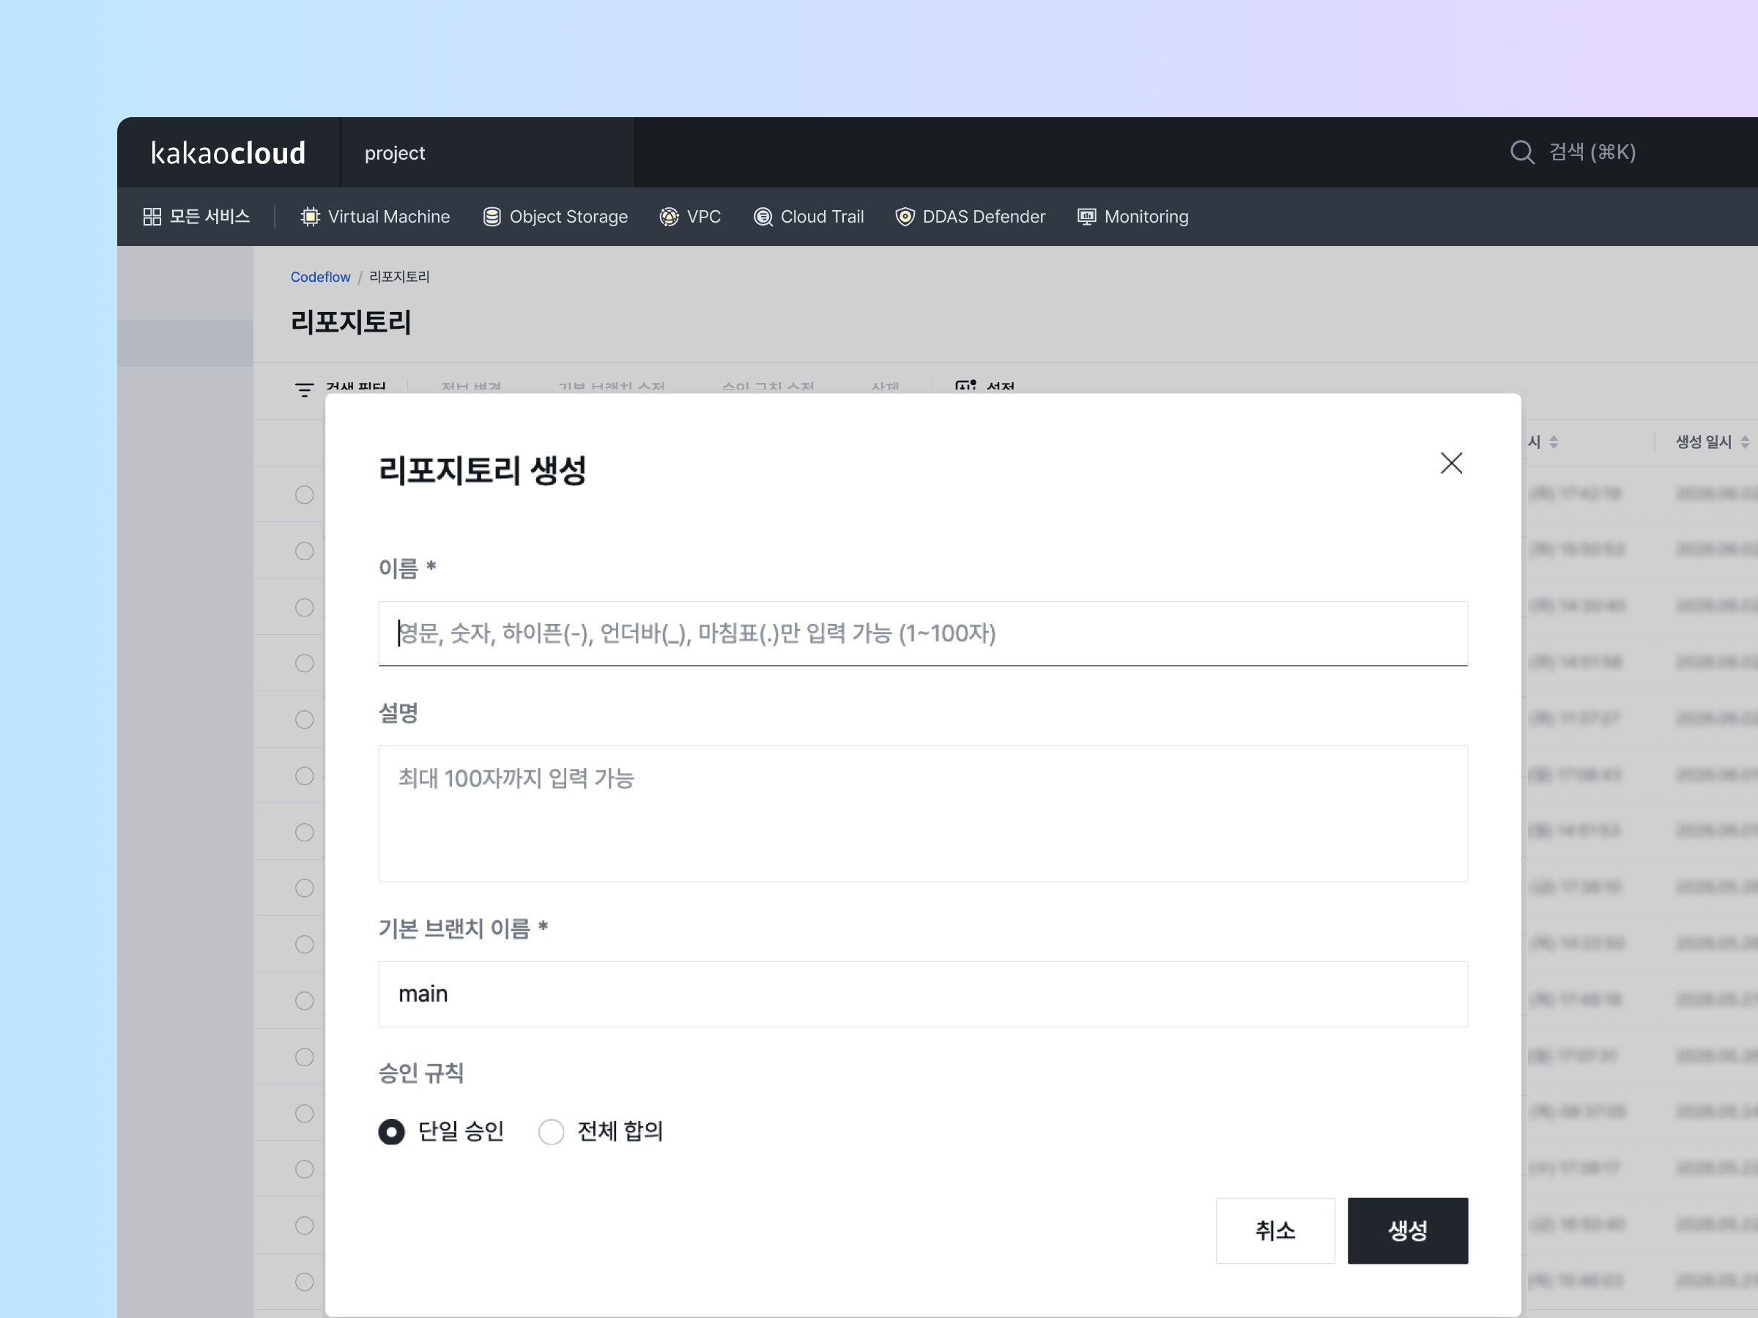Image resolution: width=1758 pixels, height=1318 pixels.
Task: Open the 모든 서비스 grid icon
Action: [152, 216]
